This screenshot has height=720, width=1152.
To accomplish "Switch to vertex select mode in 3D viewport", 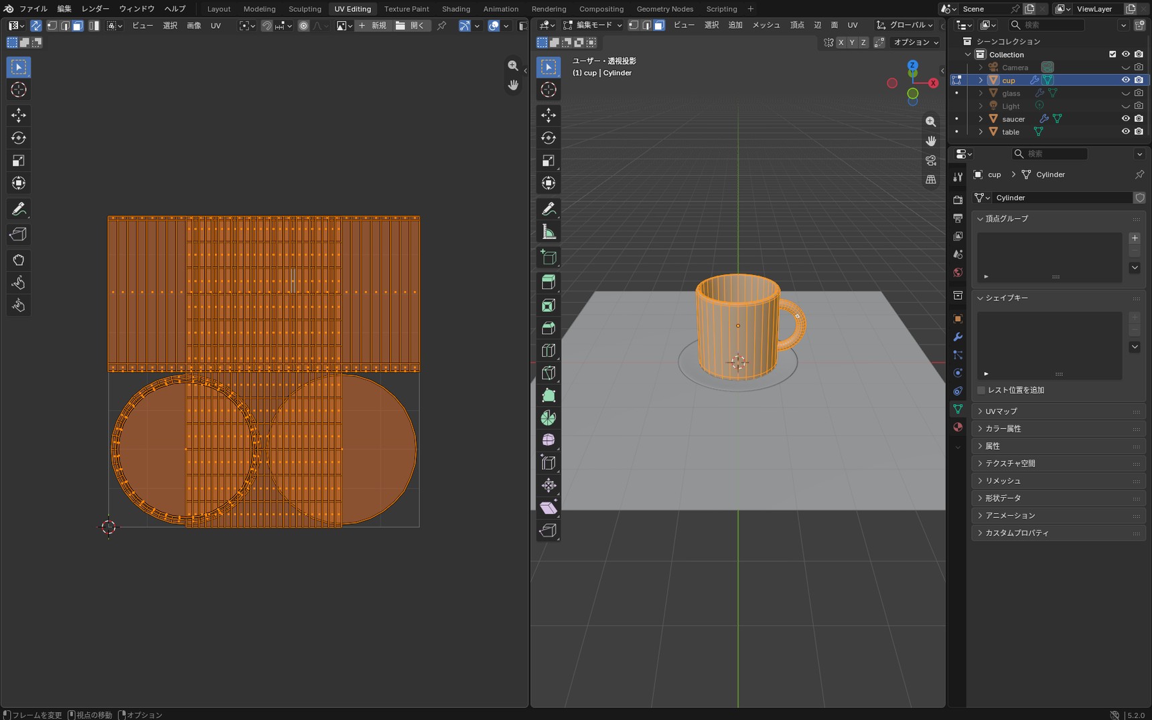I will pyautogui.click(x=634, y=25).
